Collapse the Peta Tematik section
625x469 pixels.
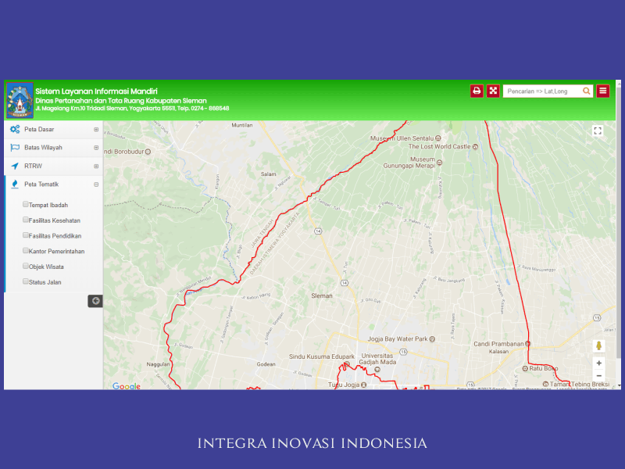tap(96, 184)
